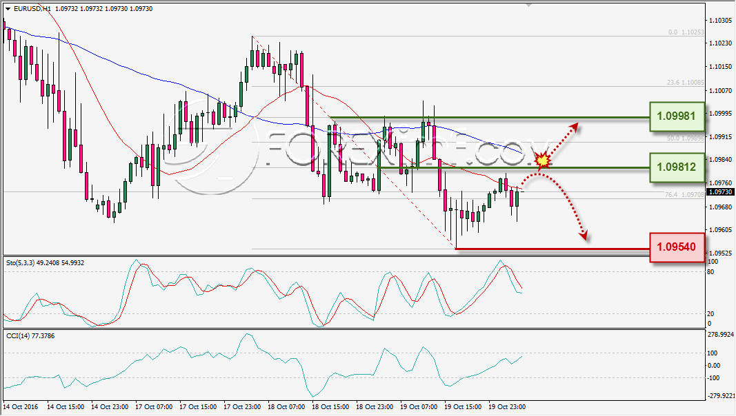
Task: Click the current price tag 1.09730
Action: 720,192
